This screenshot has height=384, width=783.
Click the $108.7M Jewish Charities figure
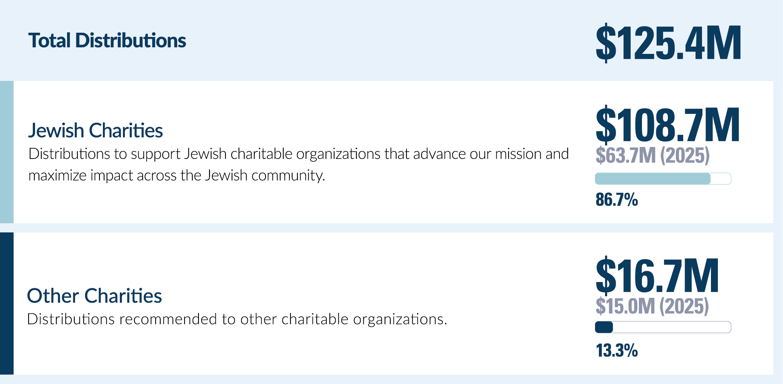pos(668,124)
